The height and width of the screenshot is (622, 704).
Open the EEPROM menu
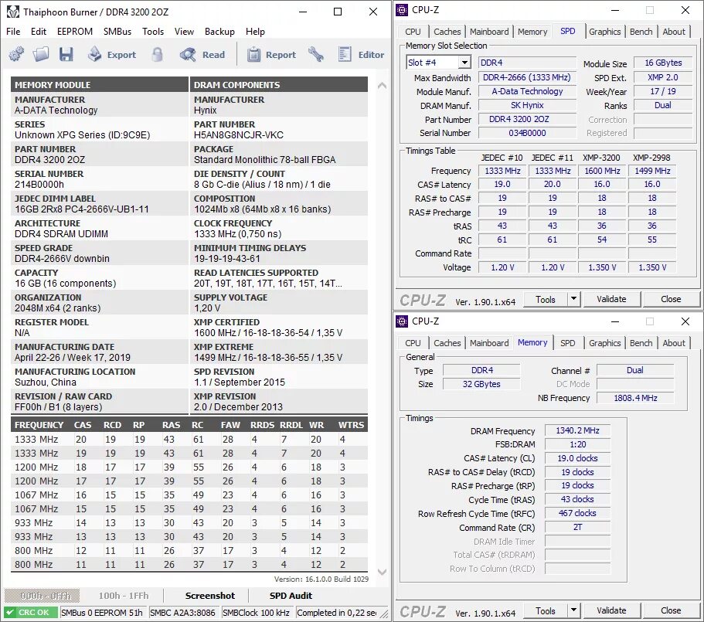[75, 32]
